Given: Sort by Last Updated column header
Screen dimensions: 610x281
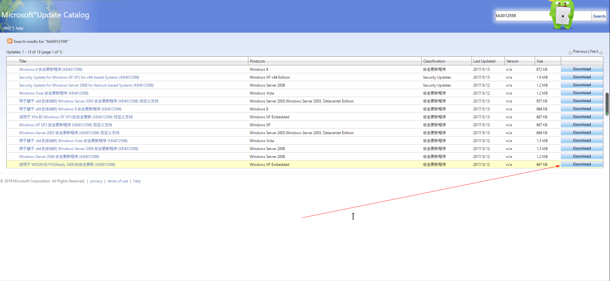Looking at the screenshot, I should click(484, 61).
